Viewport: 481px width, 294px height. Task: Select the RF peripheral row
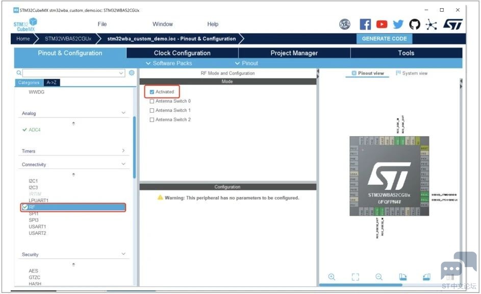click(73, 207)
